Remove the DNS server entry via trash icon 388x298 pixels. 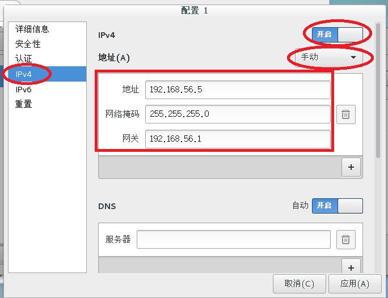point(346,240)
